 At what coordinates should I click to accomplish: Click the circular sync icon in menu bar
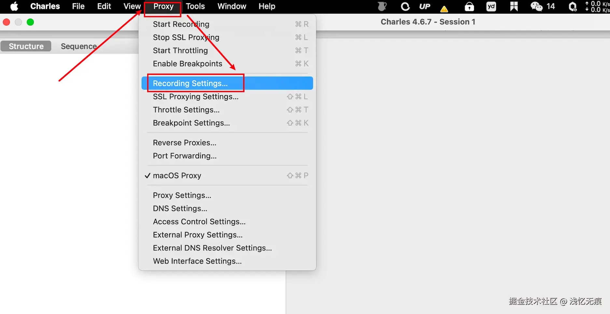(x=405, y=7)
